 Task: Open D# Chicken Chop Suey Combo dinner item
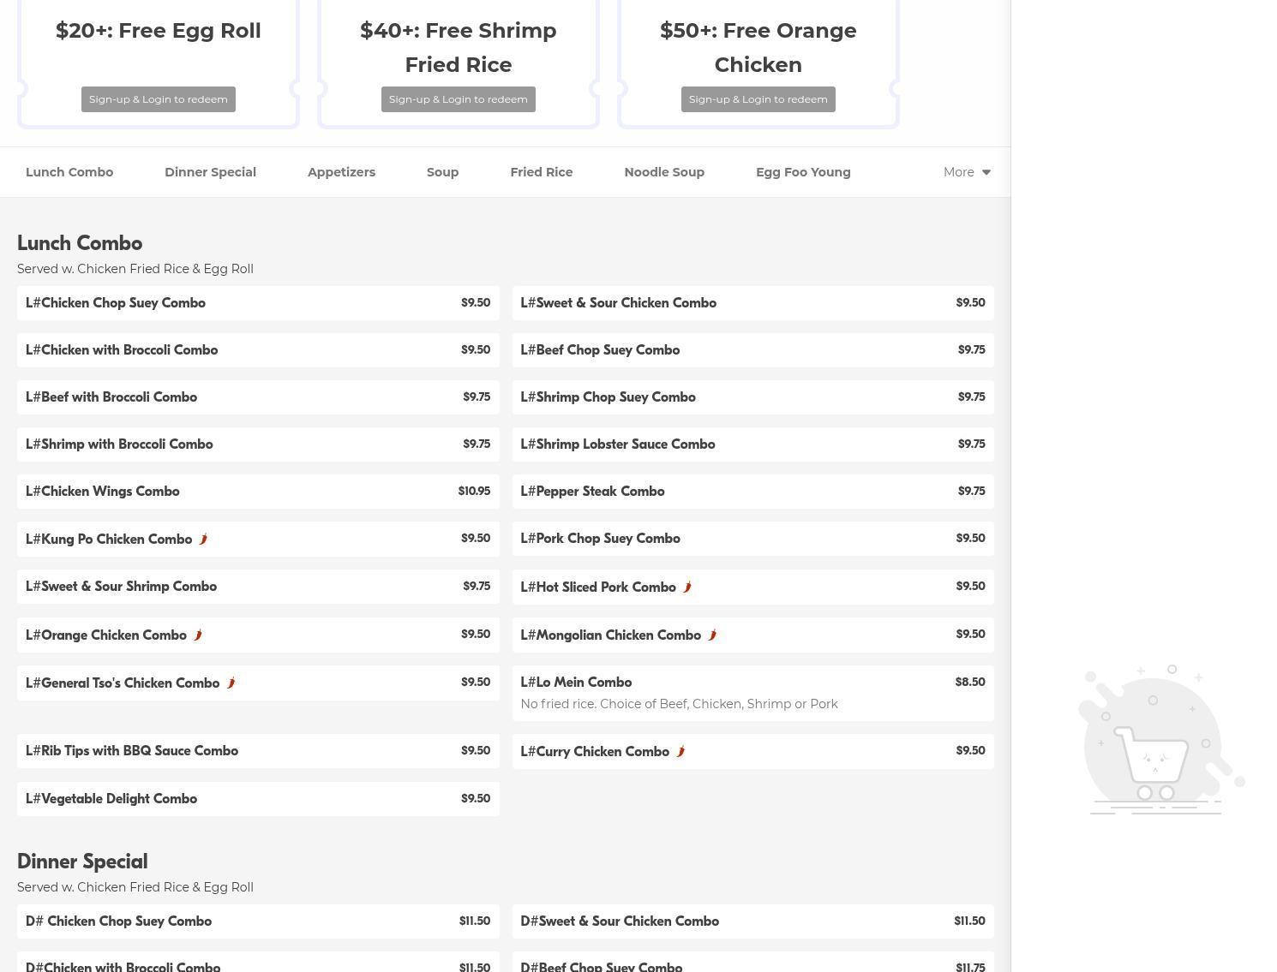point(258,921)
